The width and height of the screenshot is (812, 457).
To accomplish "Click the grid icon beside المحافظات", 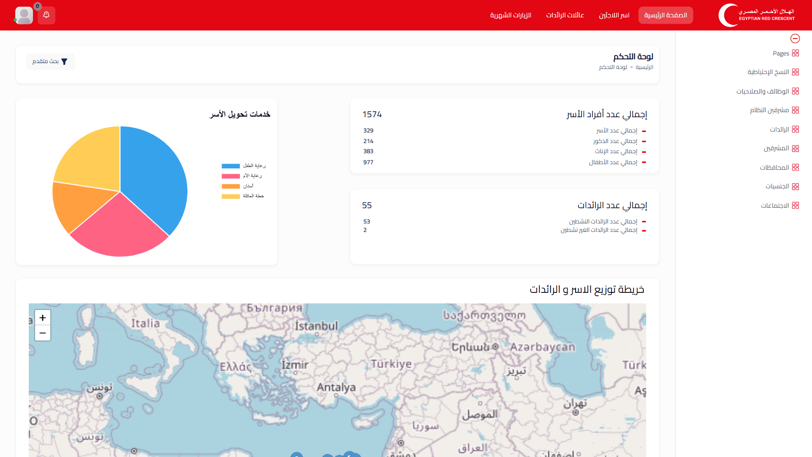I will pos(796,167).
